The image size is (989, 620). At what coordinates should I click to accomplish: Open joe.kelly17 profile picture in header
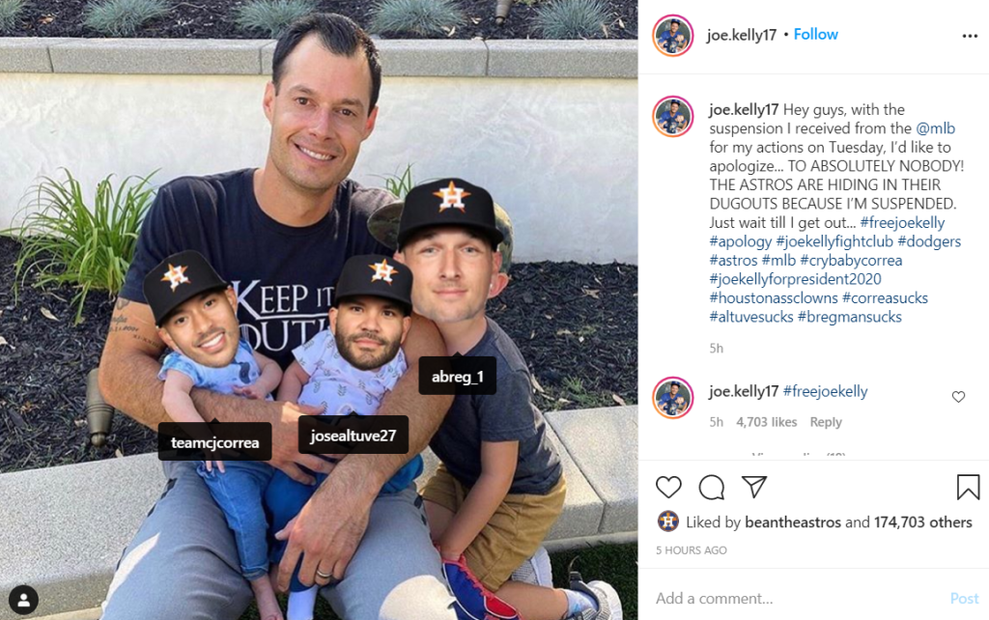point(673,36)
